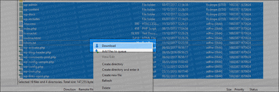This screenshot has width=279, height=92.
Task: Click the date 06/11/2013 17:04:04
Action: (175, 28)
